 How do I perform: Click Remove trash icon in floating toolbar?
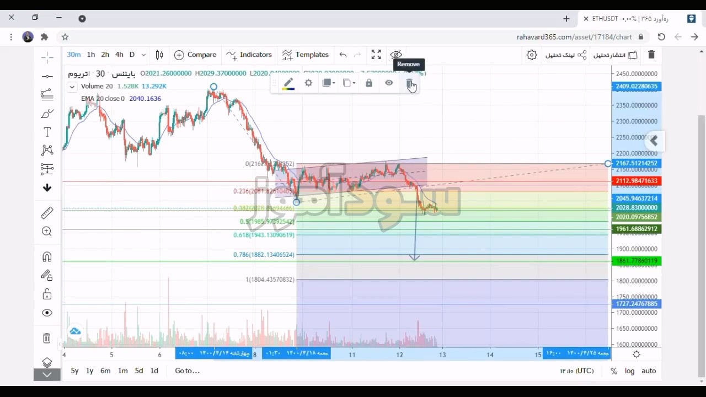(x=410, y=83)
